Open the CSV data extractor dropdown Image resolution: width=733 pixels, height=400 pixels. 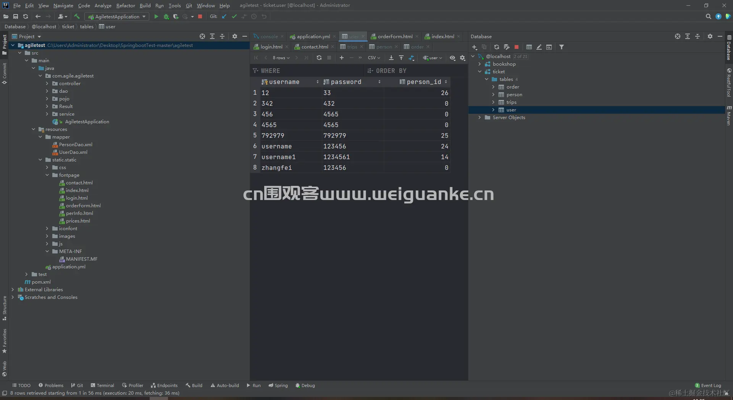[374, 58]
